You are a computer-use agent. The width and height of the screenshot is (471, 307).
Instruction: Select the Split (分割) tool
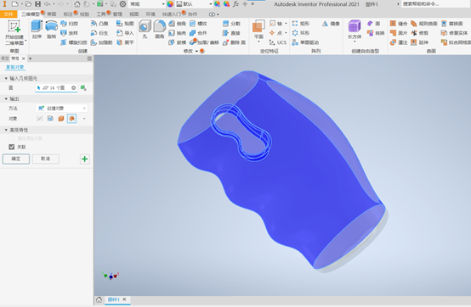point(231,24)
